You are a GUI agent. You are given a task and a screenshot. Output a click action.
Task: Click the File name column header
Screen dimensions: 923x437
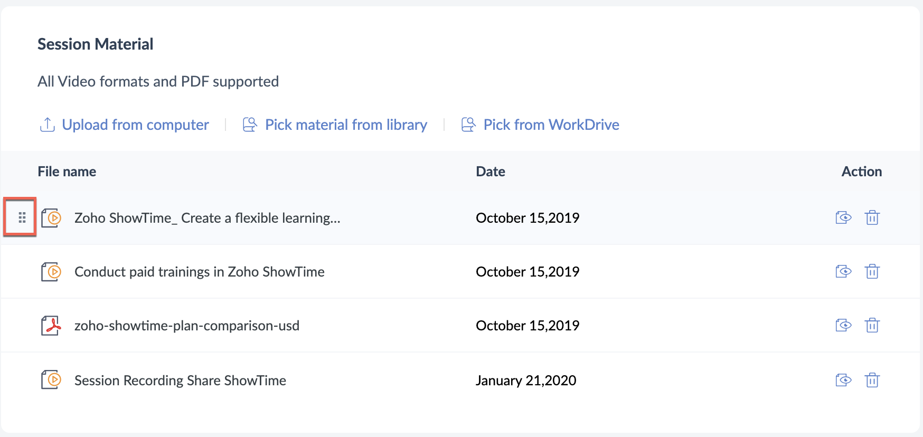click(67, 172)
